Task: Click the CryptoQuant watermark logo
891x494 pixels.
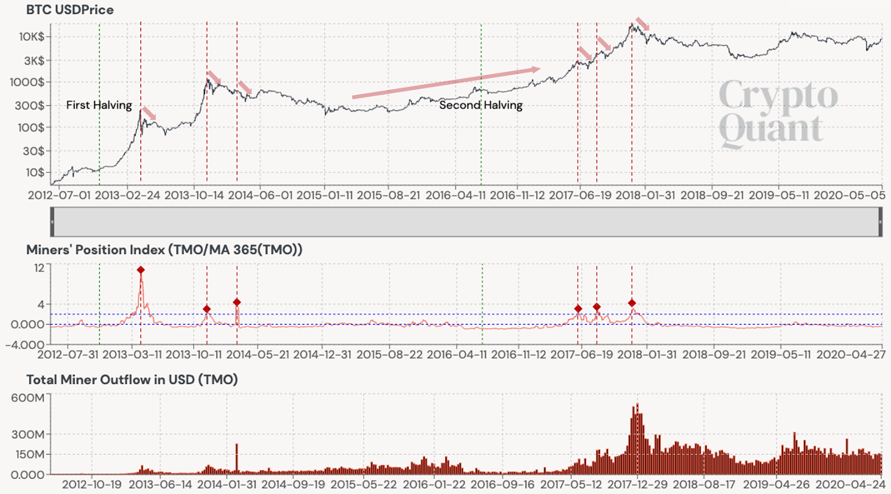Action: point(778,113)
